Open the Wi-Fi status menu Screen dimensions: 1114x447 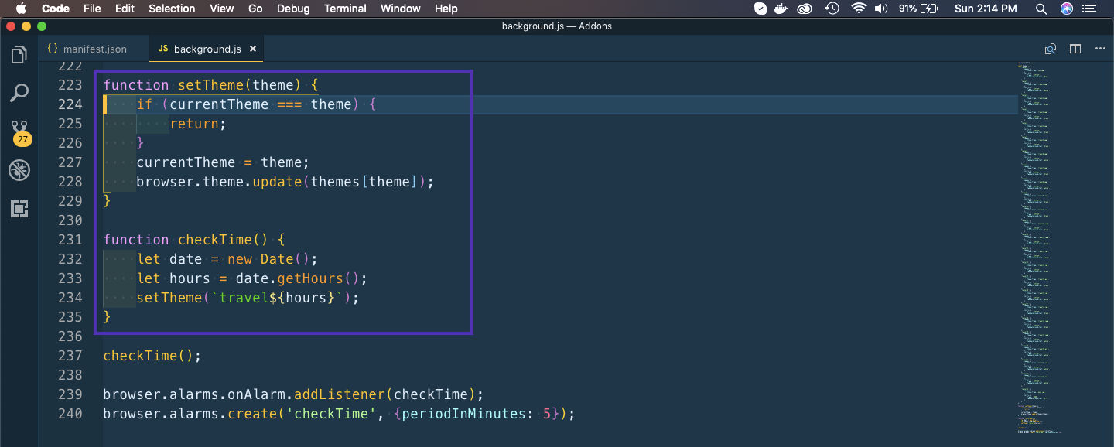tap(859, 9)
